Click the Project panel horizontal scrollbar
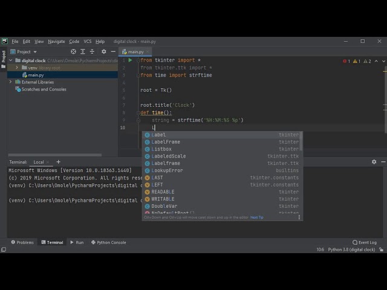 (x=55, y=155)
